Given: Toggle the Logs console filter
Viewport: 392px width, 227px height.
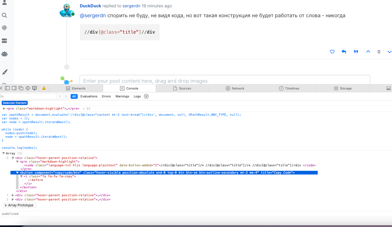Looking at the screenshot, I should [137, 96].
